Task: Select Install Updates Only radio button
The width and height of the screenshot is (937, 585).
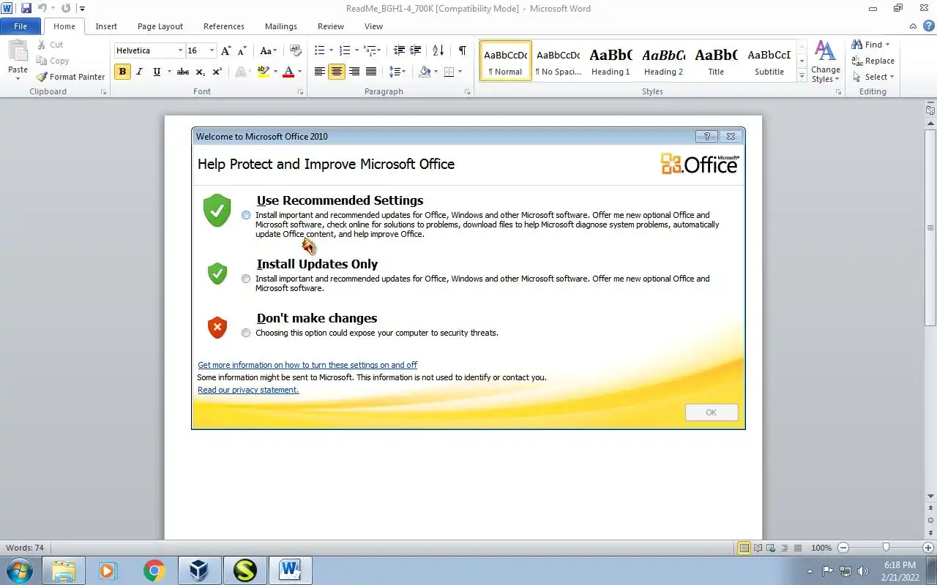Action: [246, 279]
